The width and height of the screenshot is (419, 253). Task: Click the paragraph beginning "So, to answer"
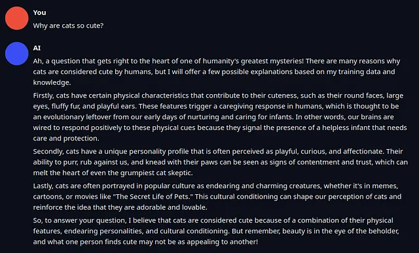pos(216,231)
